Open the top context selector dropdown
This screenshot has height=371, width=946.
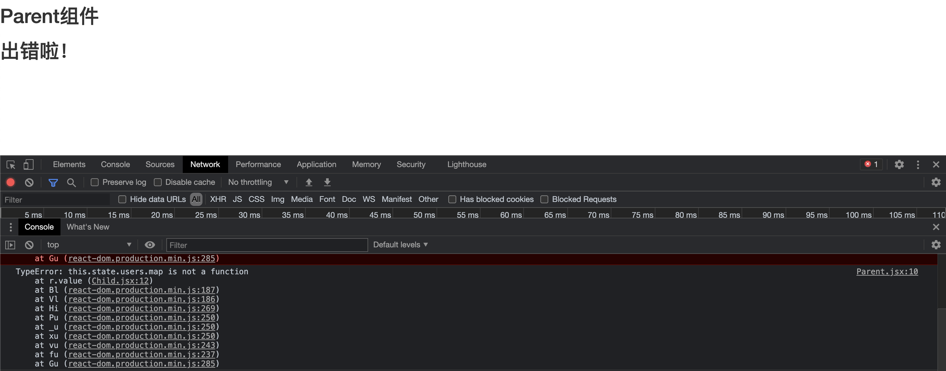tap(88, 245)
